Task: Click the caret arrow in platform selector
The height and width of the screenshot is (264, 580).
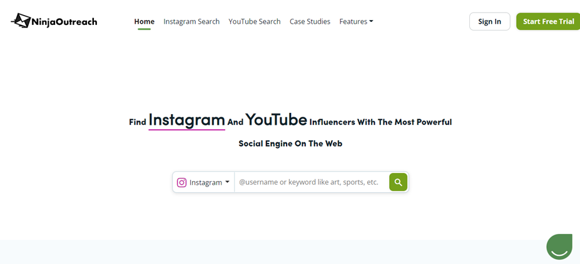Action: (226, 182)
